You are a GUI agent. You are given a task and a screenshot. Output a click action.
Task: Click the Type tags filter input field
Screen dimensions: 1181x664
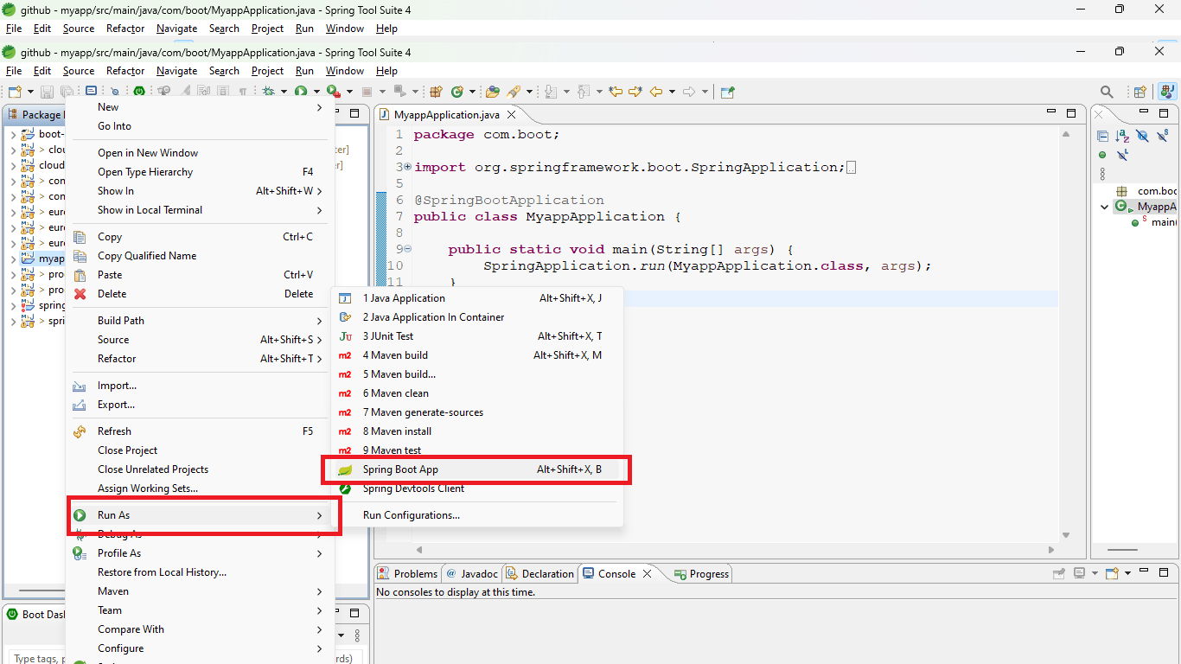(35, 658)
